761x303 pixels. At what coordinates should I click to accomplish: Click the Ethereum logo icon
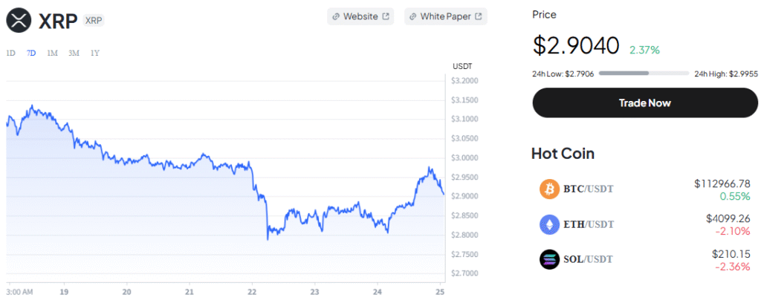(x=548, y=224)
